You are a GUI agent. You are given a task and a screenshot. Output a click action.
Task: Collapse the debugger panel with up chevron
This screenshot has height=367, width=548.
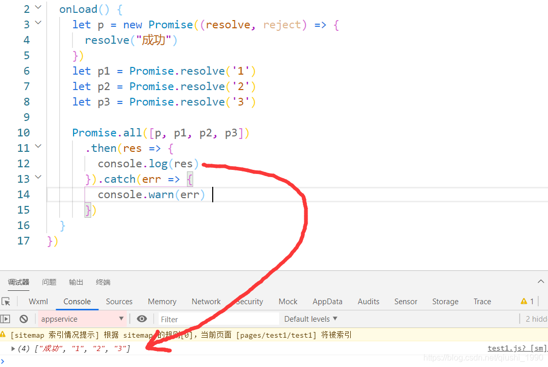541,282
